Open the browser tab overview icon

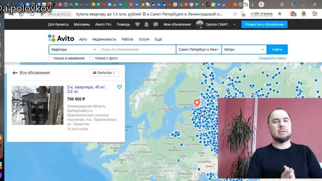(282, 5)
